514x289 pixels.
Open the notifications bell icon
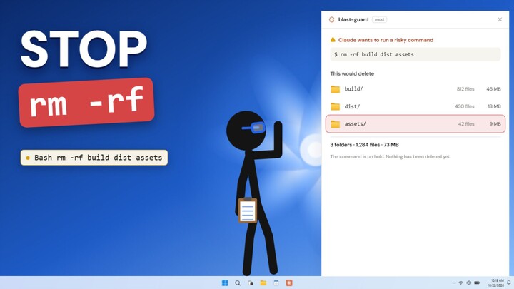[x=509, y=283]
